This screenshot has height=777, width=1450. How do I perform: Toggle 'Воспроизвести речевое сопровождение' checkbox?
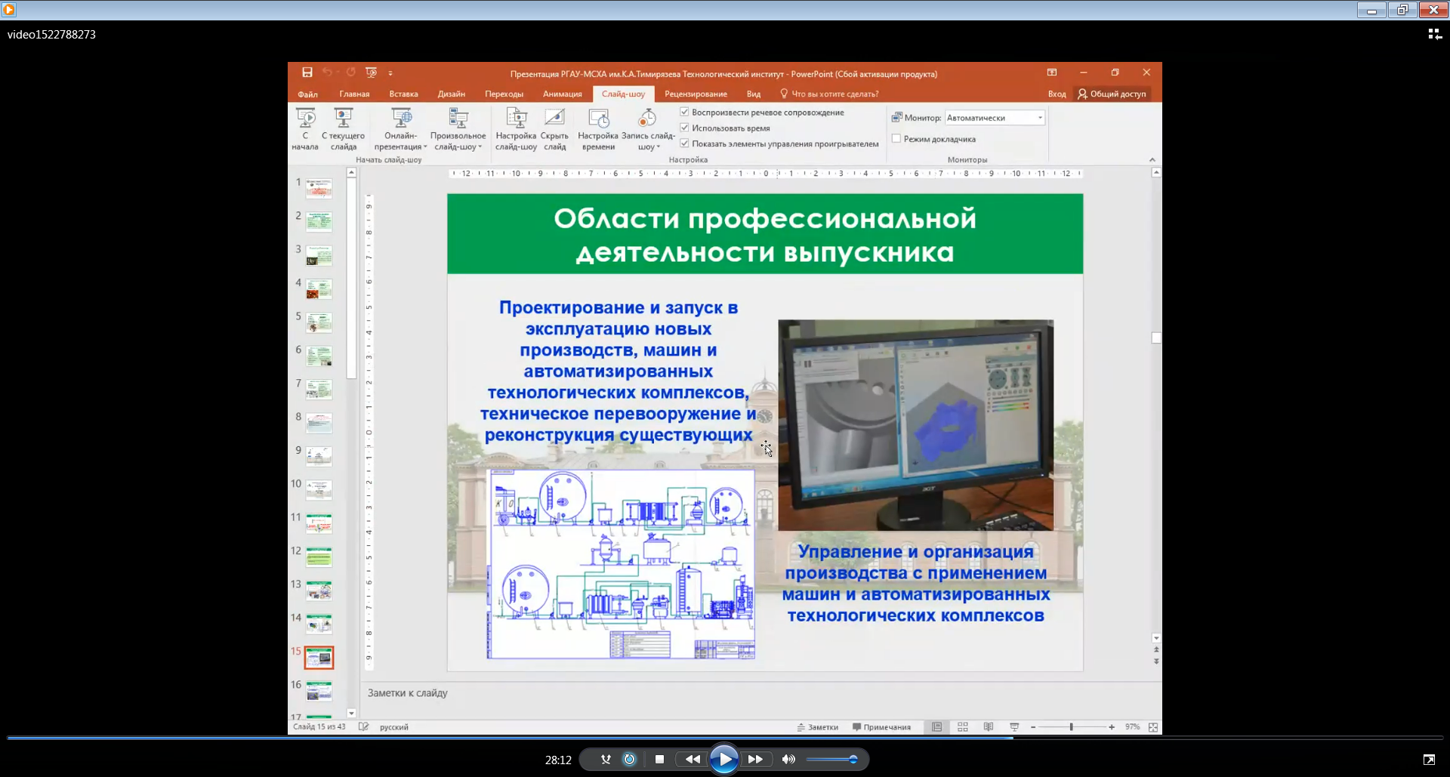[685, 113]
